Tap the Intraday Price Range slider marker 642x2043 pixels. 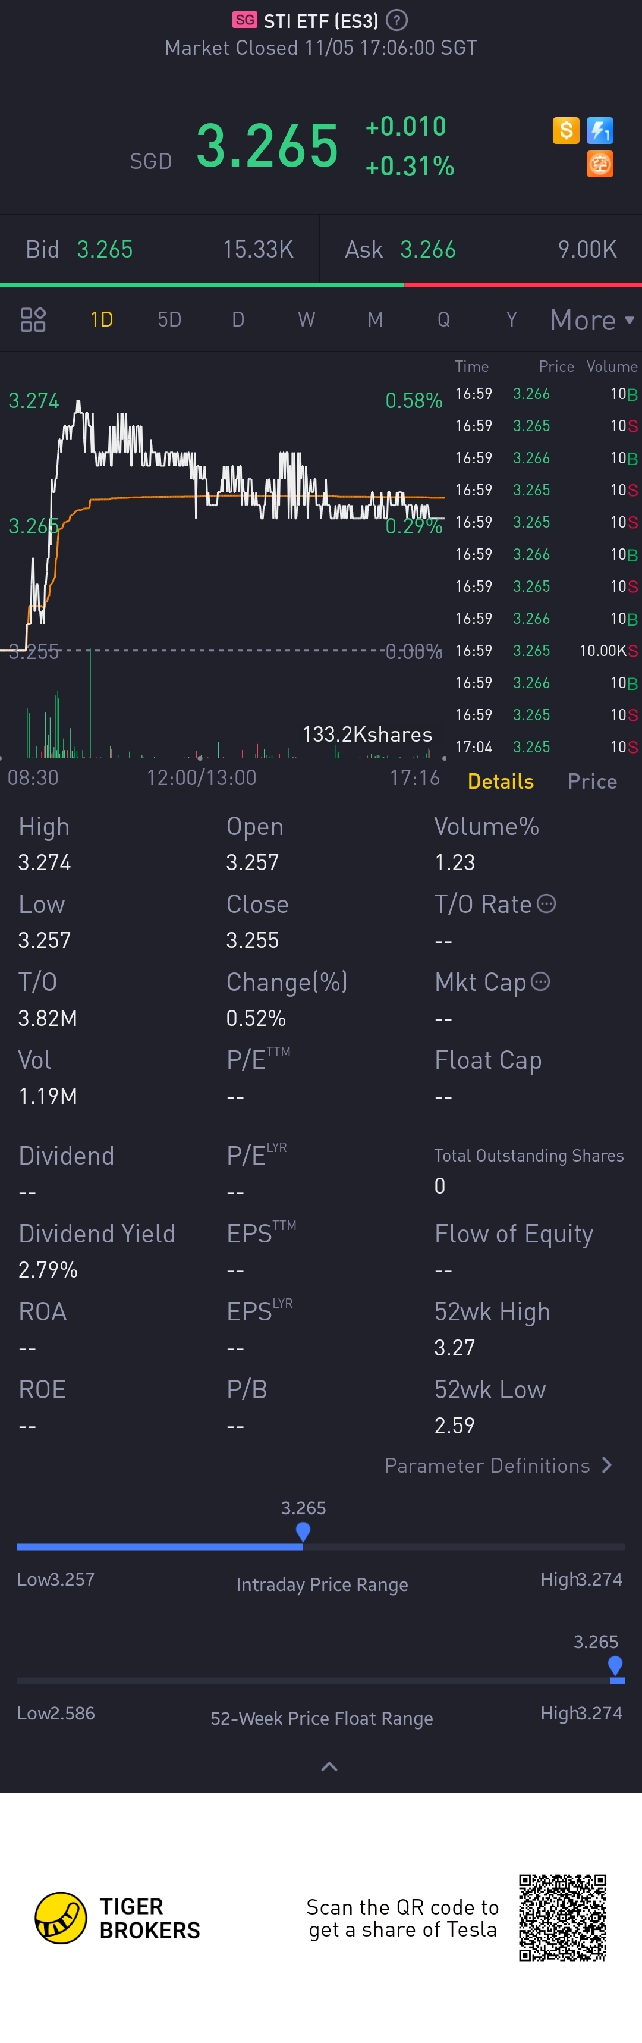(x=303, y=1532)
